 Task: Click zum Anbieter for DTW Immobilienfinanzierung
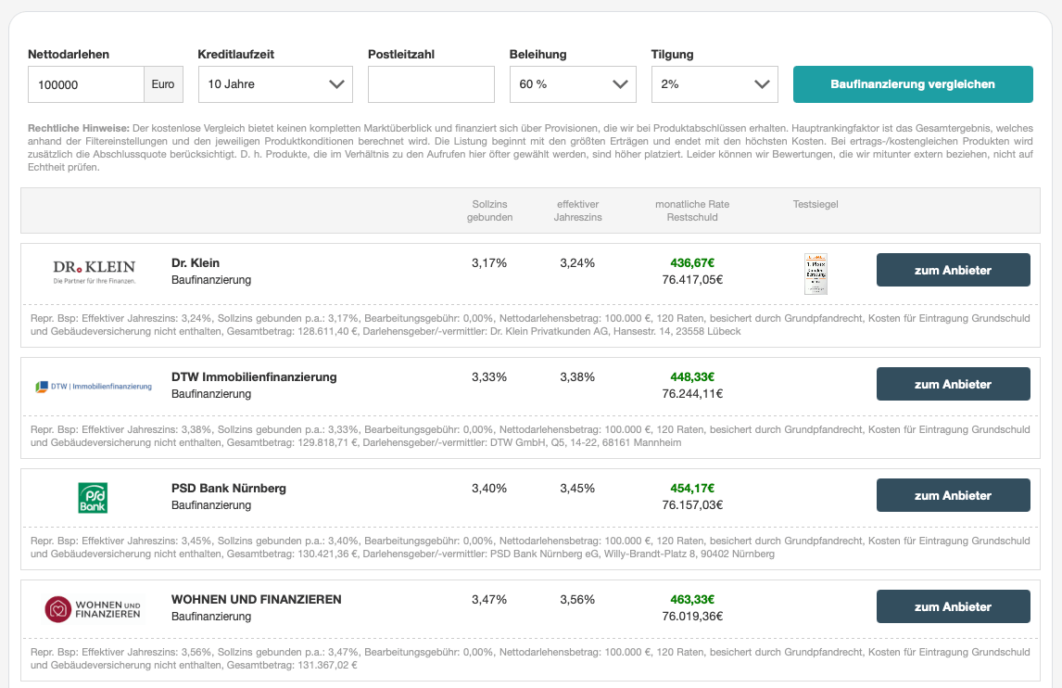[x=953, y=384]
